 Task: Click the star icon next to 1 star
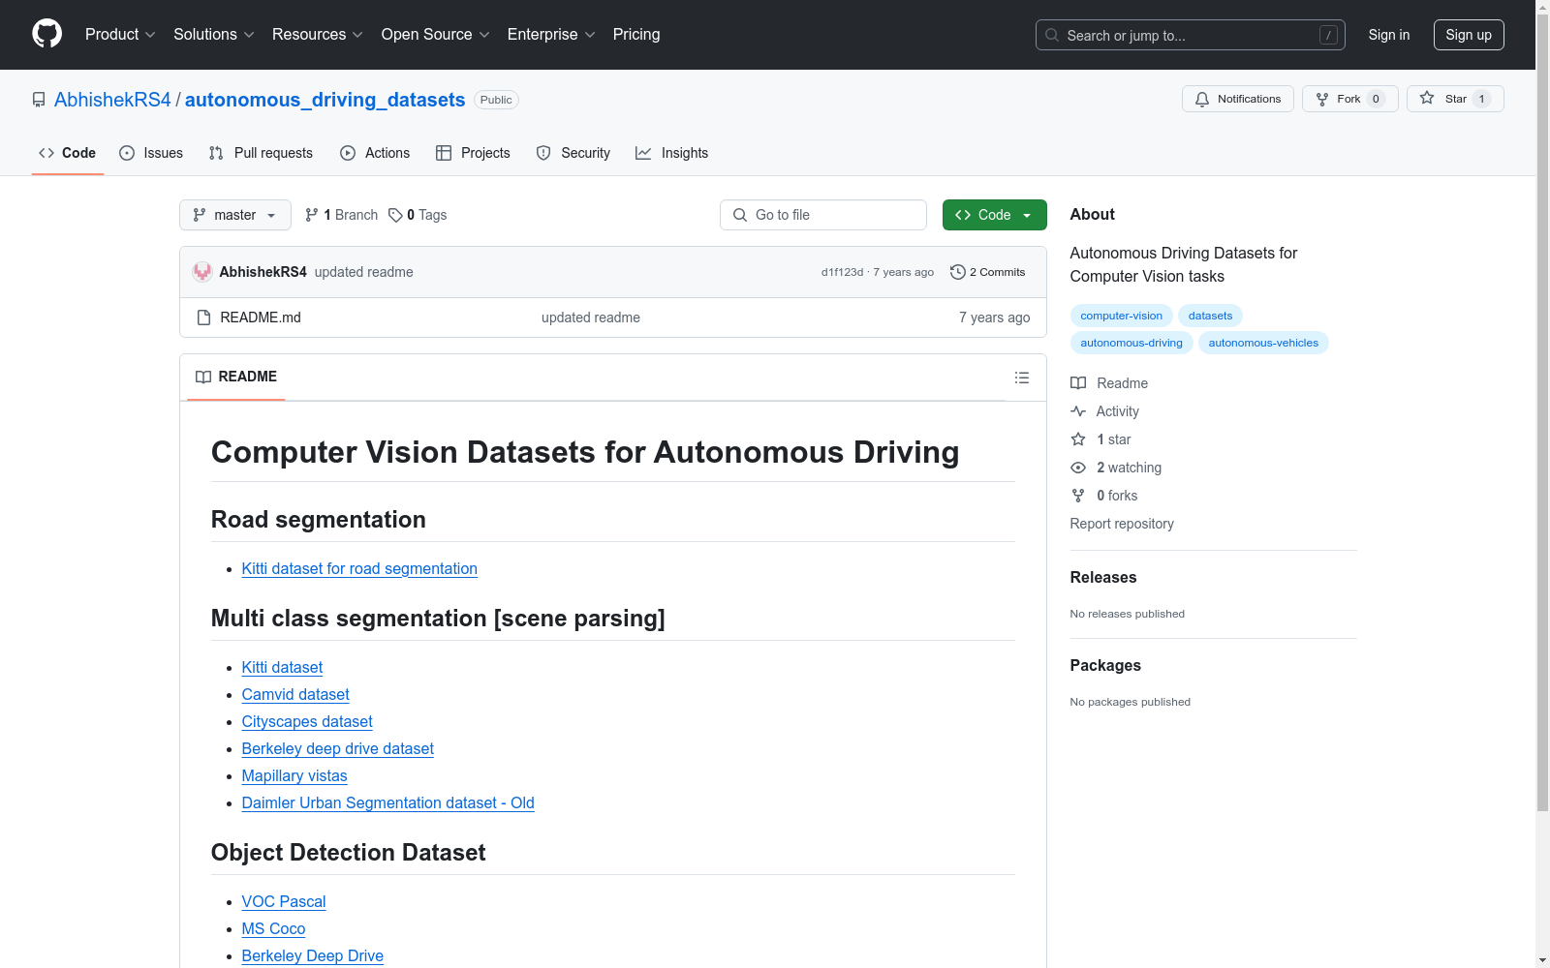1078,439
